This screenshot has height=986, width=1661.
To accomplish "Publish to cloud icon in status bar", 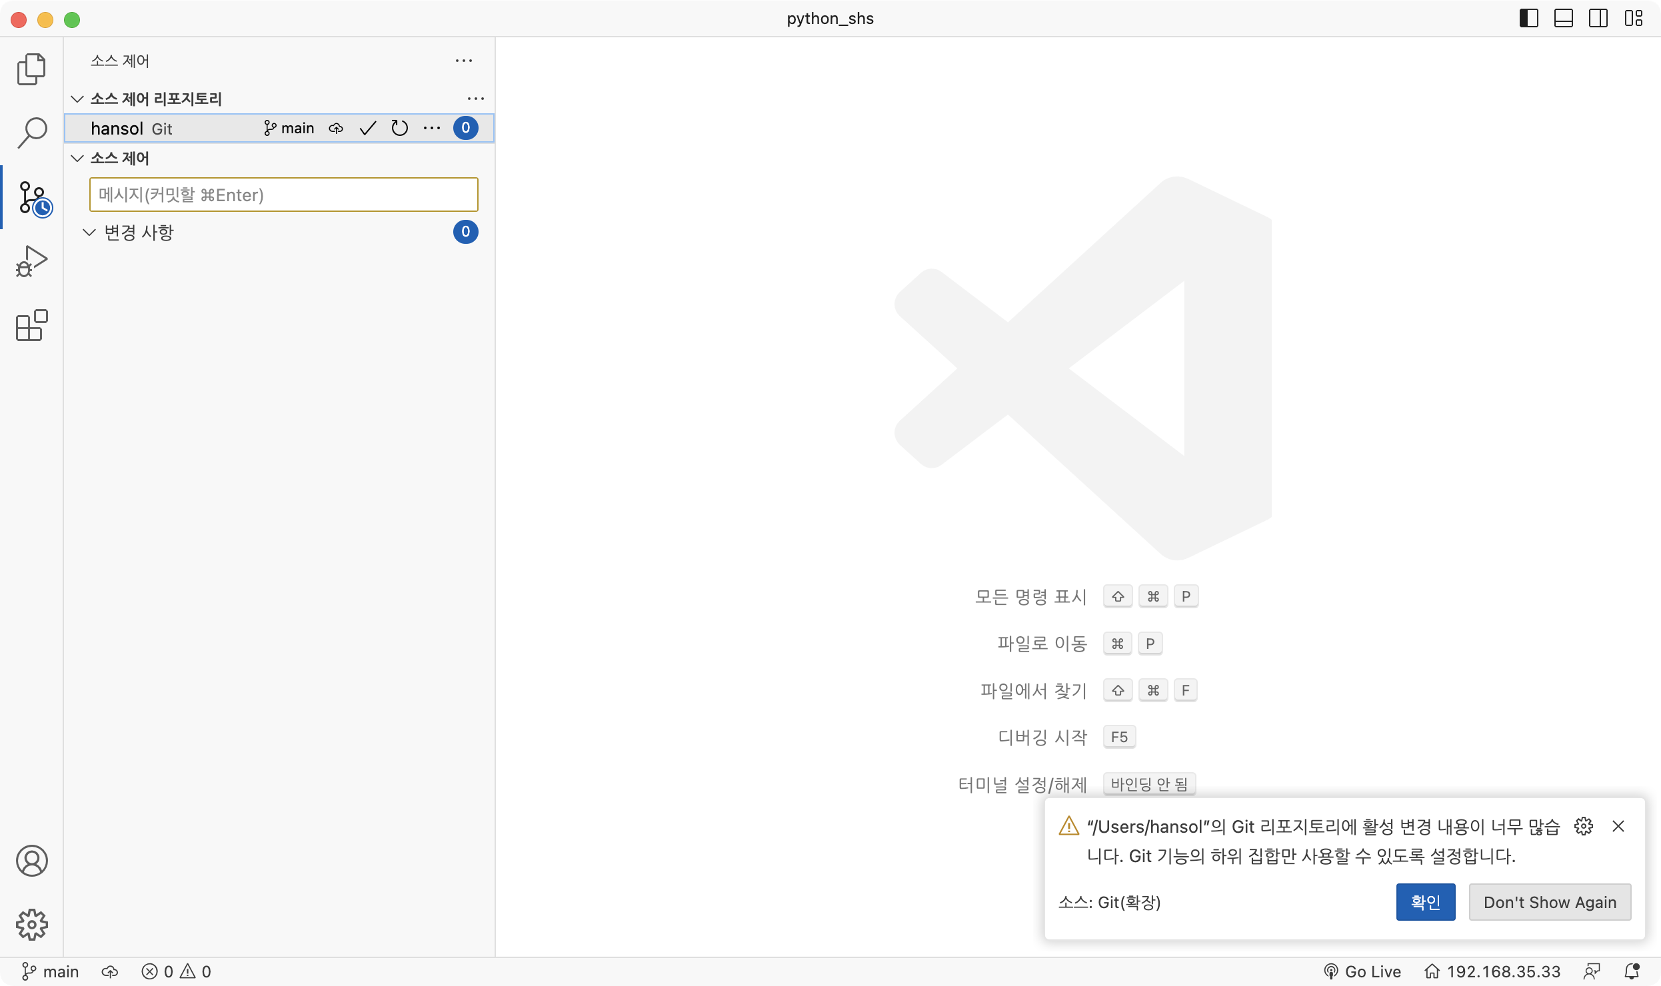I will click(x=110, y=971).
